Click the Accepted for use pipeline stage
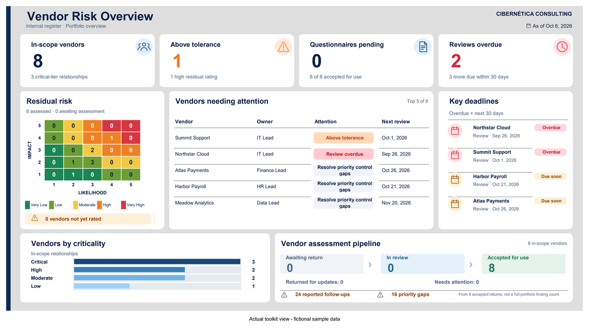The width and height of the screenshot is (589, 328). 524,264
